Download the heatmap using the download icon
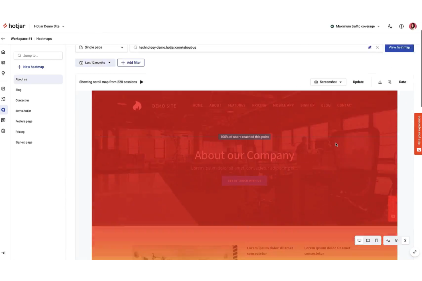Screen dimensions: 422x281 coord(380,82)
